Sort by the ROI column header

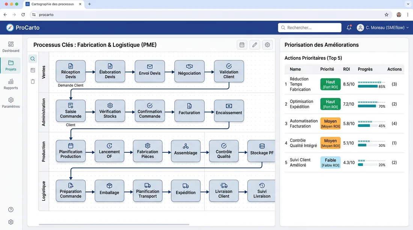347,69
